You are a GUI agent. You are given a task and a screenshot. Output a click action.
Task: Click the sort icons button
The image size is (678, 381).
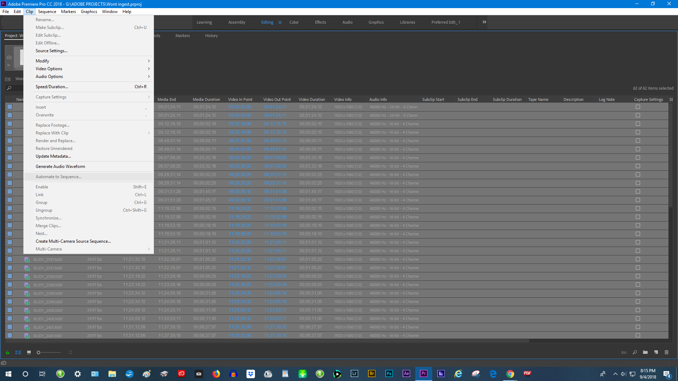[71, 352]
